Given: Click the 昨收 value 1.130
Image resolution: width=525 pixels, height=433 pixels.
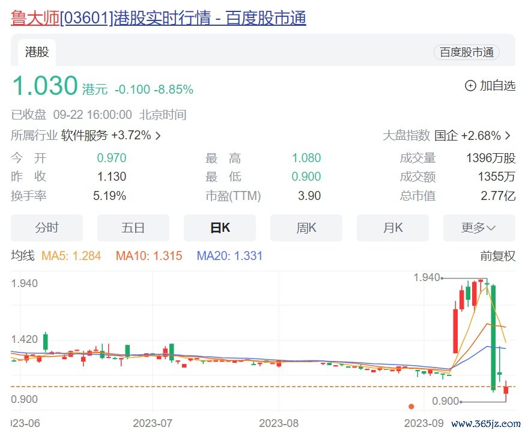Looking at the screenshot, I should click(112, 177).
